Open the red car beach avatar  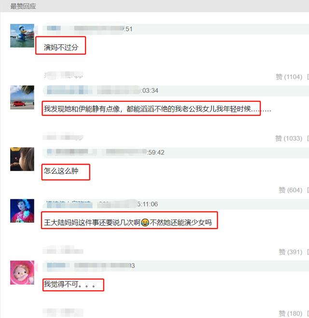22,97
